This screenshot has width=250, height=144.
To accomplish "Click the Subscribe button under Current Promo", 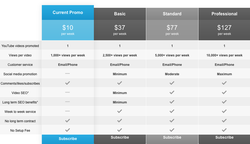I will point(68,139).
